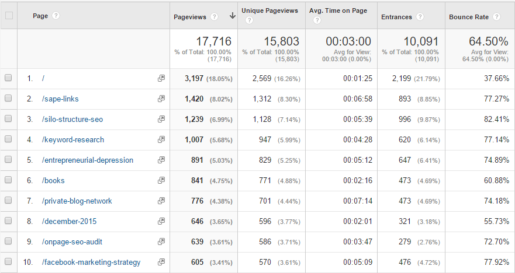Screen dimensions: 515x273
Task: Open the /keyword-research page link
Action: (x=73, y=140)
